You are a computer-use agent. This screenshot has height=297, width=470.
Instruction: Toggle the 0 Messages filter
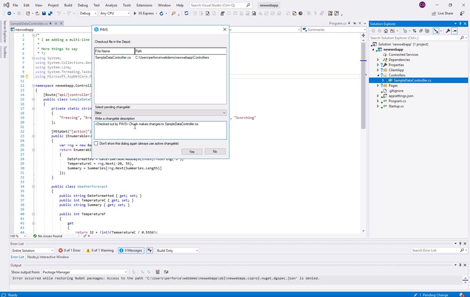point(131,250)
